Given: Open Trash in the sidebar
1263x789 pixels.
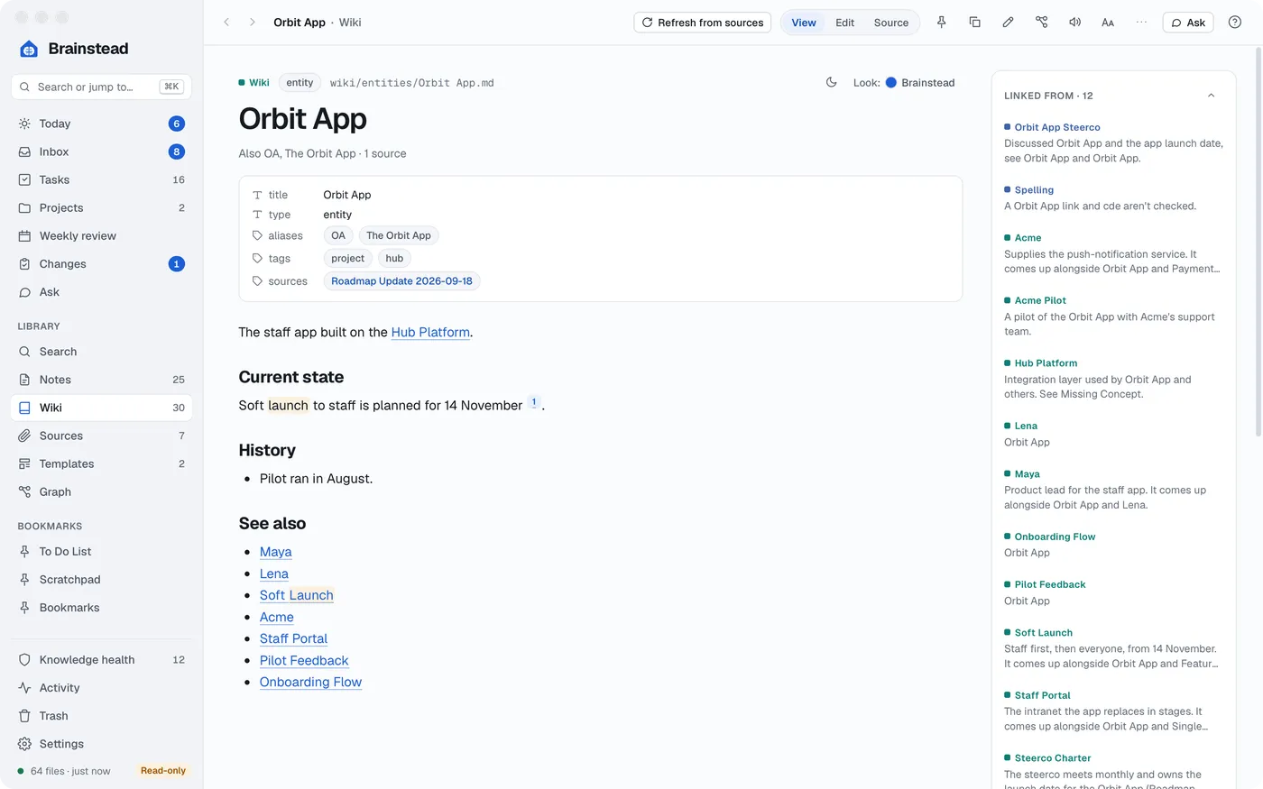Looking at the screenshot, I should click(x=101, y=715).
